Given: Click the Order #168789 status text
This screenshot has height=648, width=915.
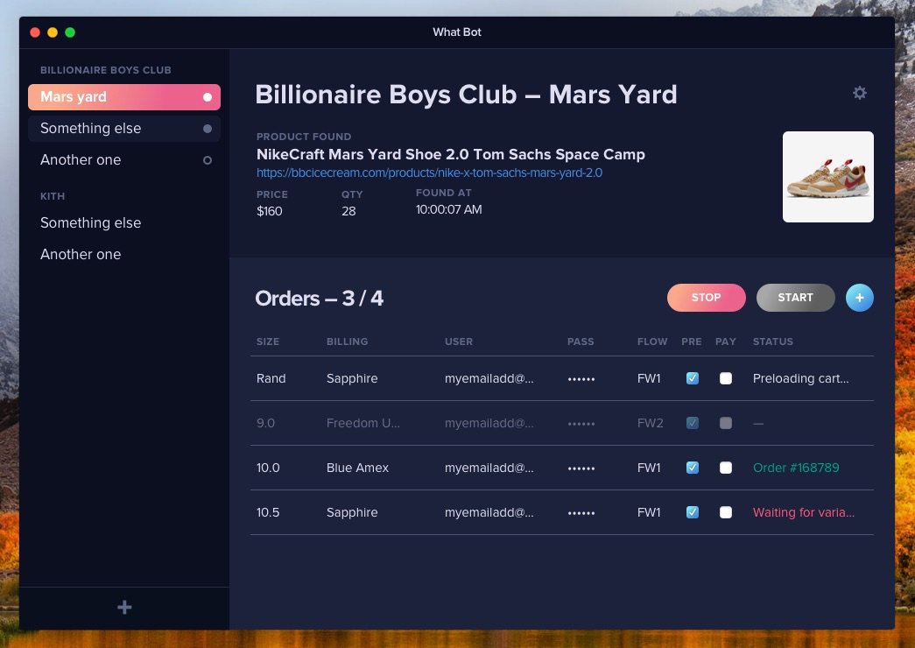Looking at the screenshot, I should pos(796,468).
